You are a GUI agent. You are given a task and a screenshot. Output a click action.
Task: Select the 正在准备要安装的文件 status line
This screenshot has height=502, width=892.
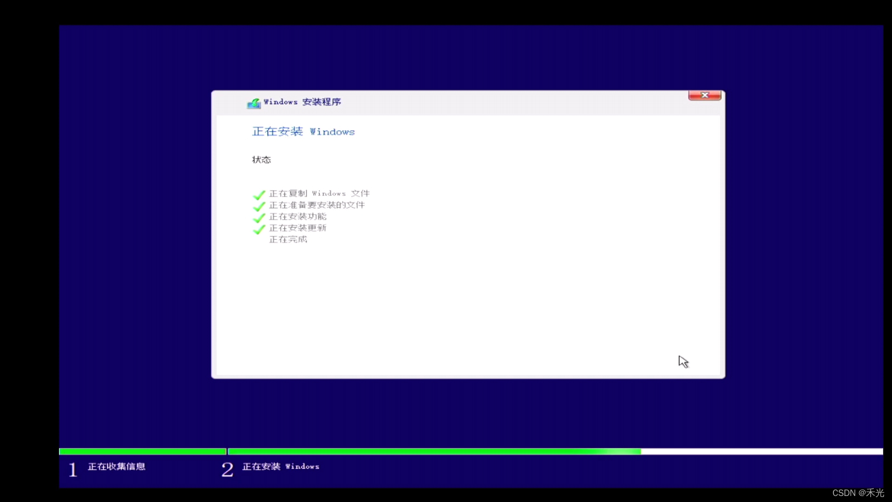[x=317, y=205]
